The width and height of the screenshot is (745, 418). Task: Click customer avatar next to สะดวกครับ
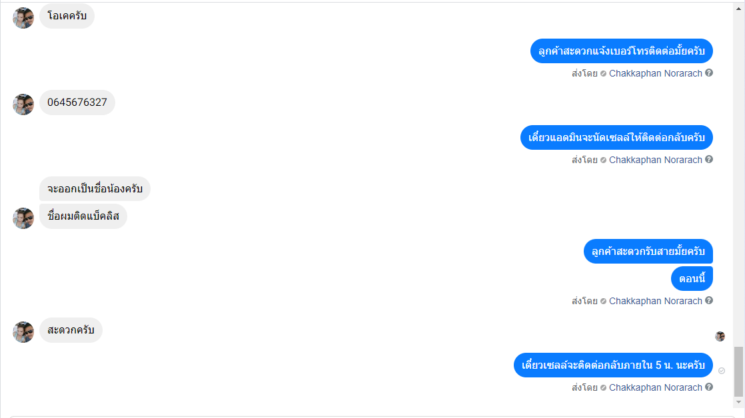tap(23, 332)
